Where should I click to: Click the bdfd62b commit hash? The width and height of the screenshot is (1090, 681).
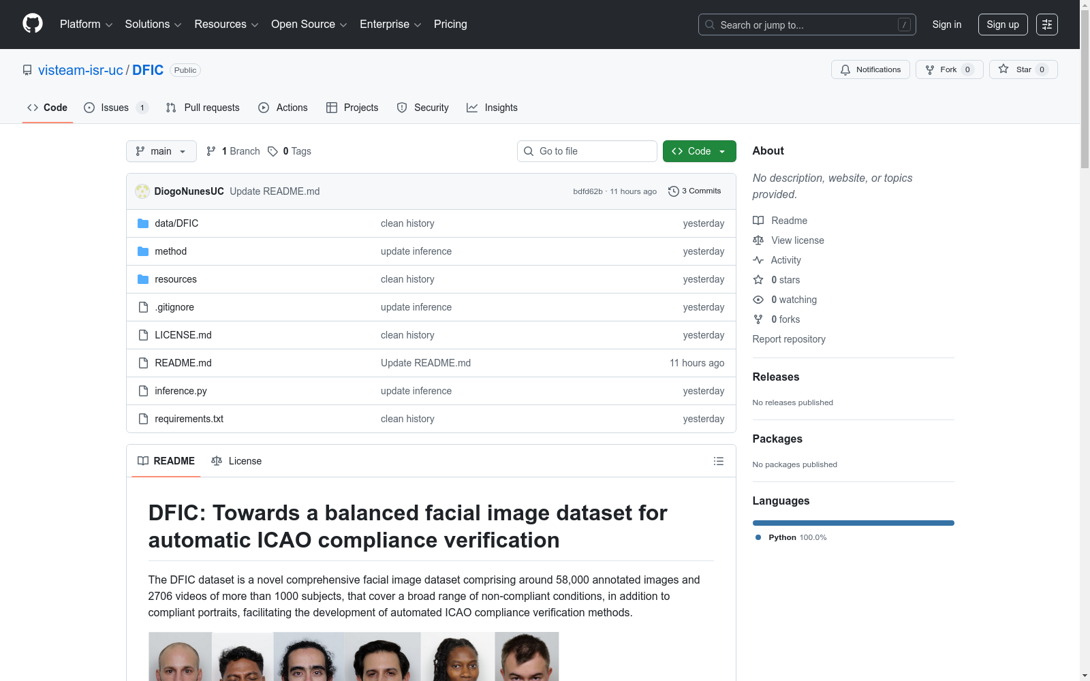[x=588, y=191]
